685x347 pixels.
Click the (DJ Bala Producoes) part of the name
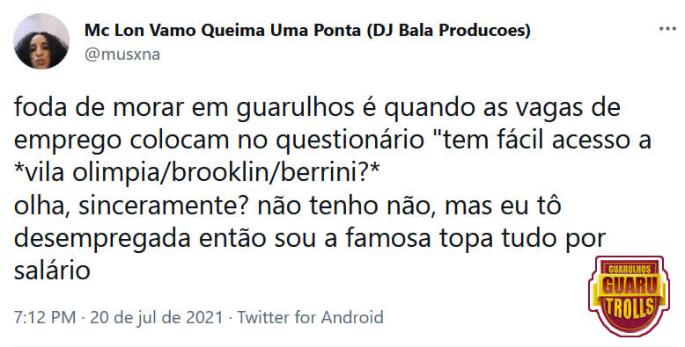449,30
